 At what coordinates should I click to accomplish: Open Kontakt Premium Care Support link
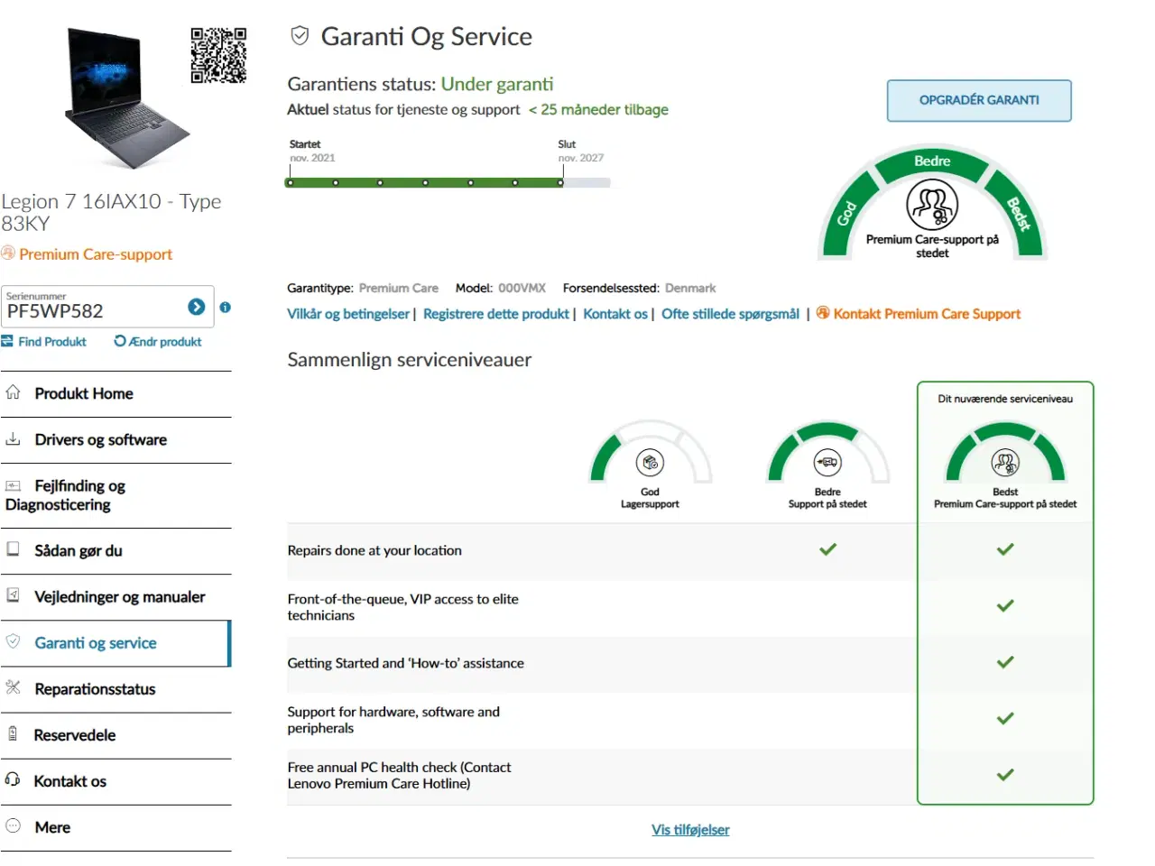(x=926, y=314)
